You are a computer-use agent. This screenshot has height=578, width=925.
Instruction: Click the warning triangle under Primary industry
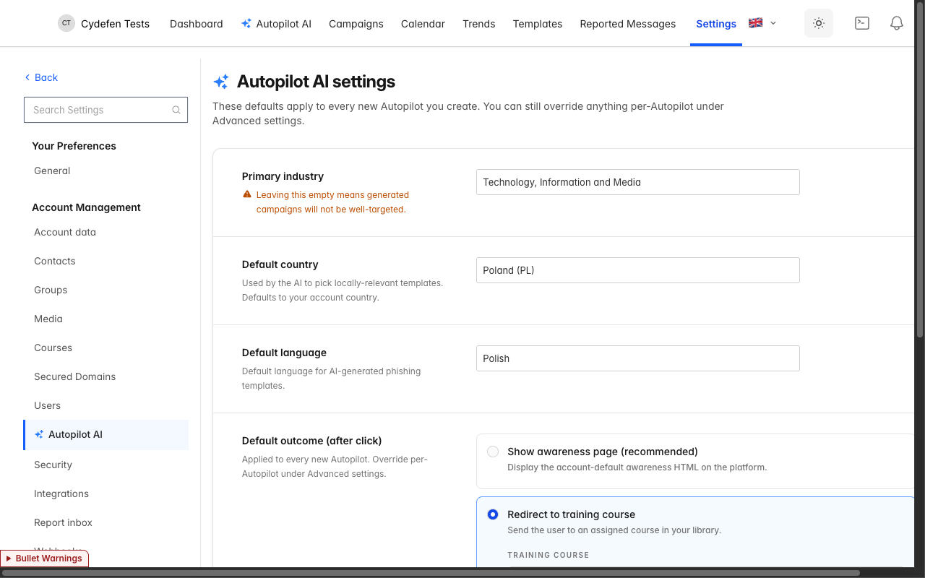coord(247,194)
